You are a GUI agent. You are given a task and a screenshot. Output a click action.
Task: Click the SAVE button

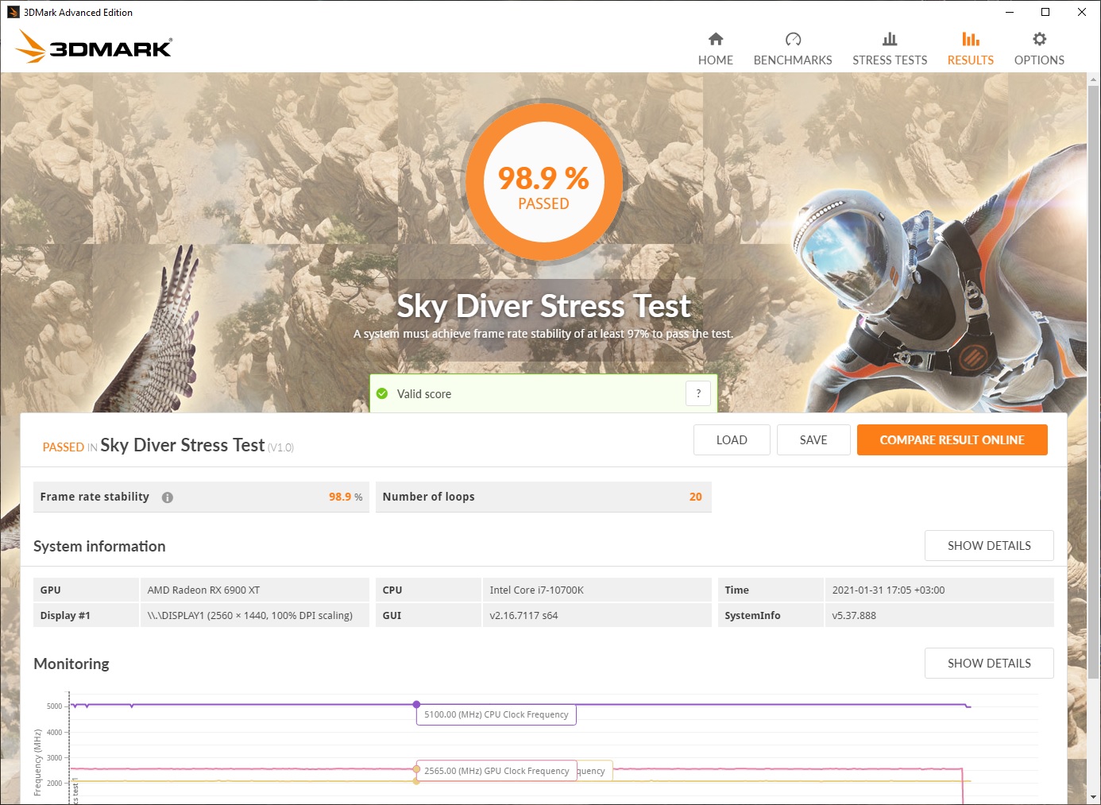click(813, 440)
